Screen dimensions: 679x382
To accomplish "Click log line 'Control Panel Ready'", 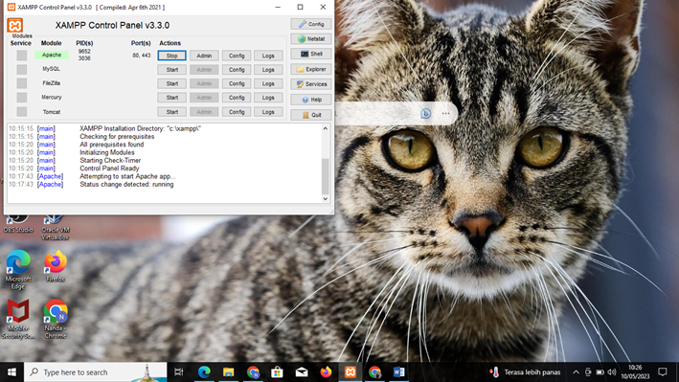I will [x=109, y=169].
